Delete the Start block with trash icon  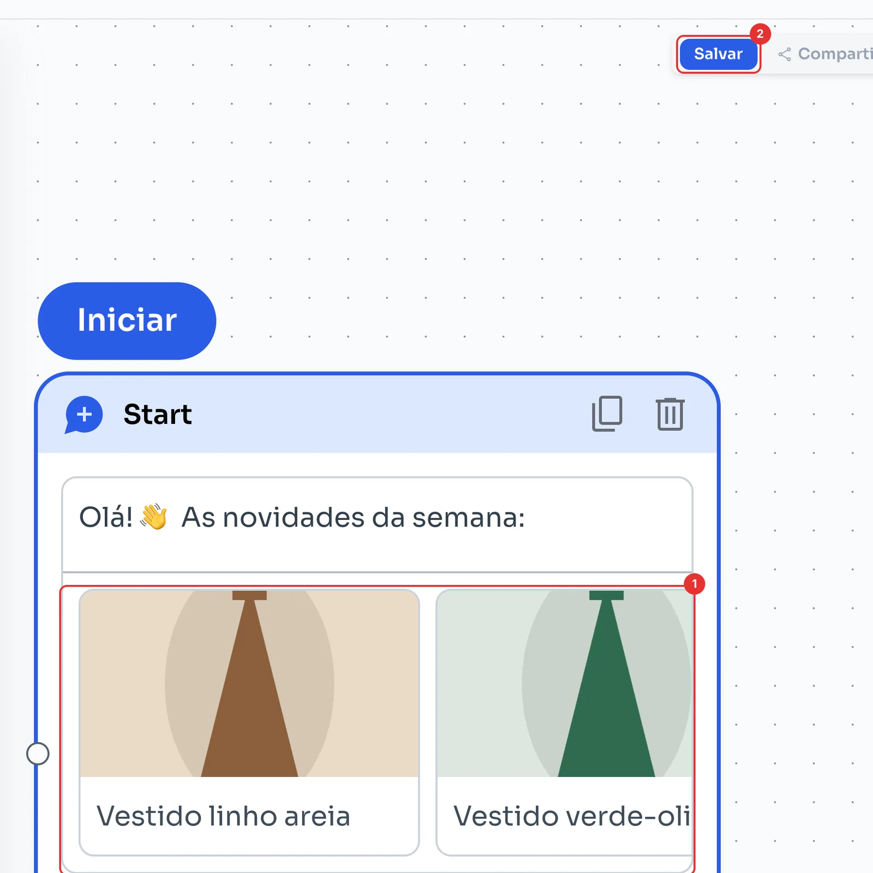click(670, 414)
